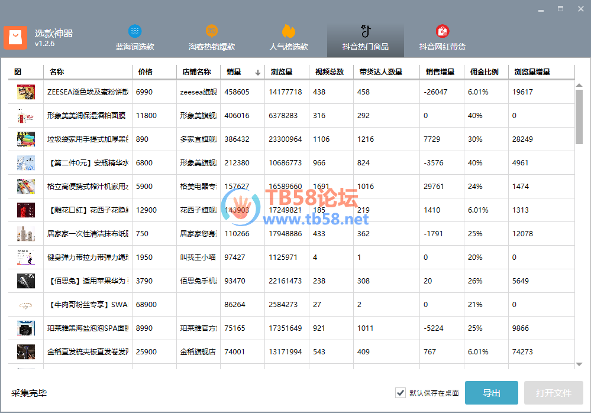Switch to the 蓝海词选款 tab

134,38
